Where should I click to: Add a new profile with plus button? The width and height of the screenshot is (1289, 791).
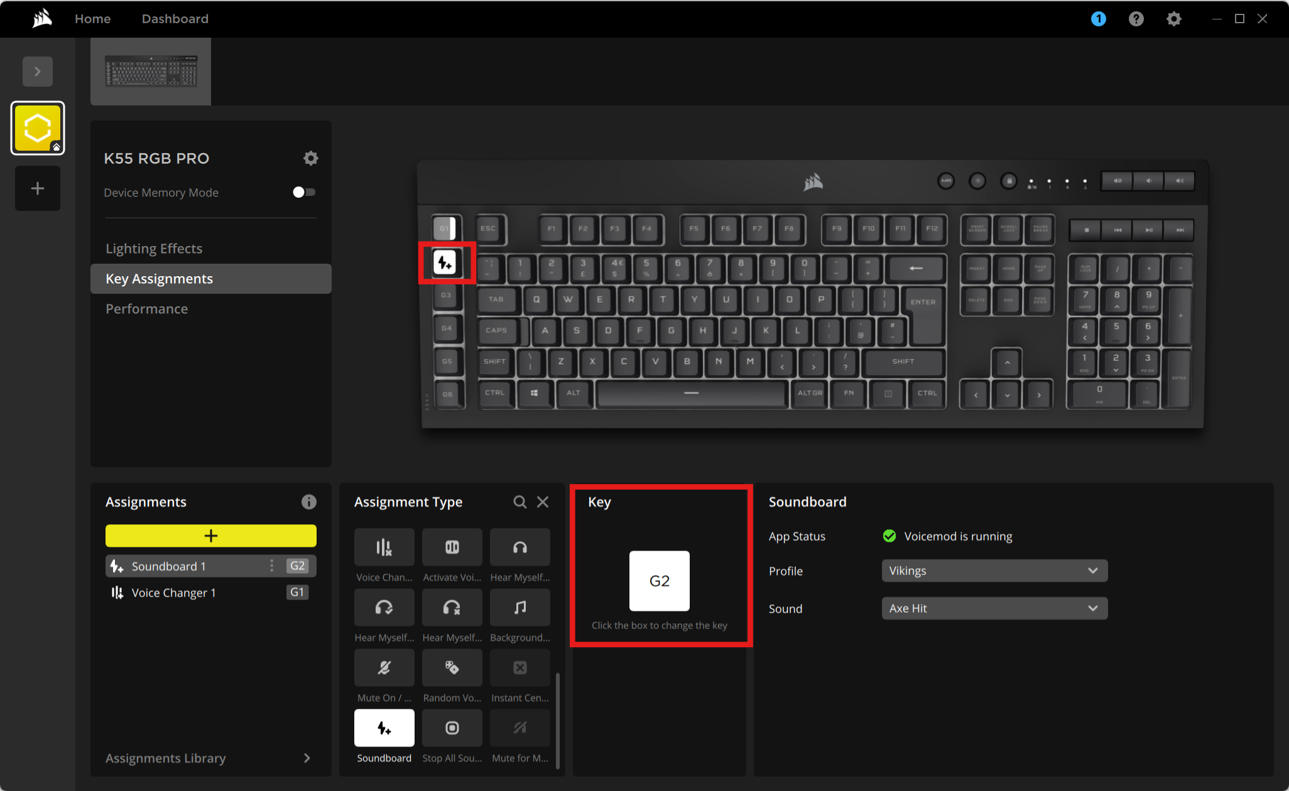click(x=38, y=188)
